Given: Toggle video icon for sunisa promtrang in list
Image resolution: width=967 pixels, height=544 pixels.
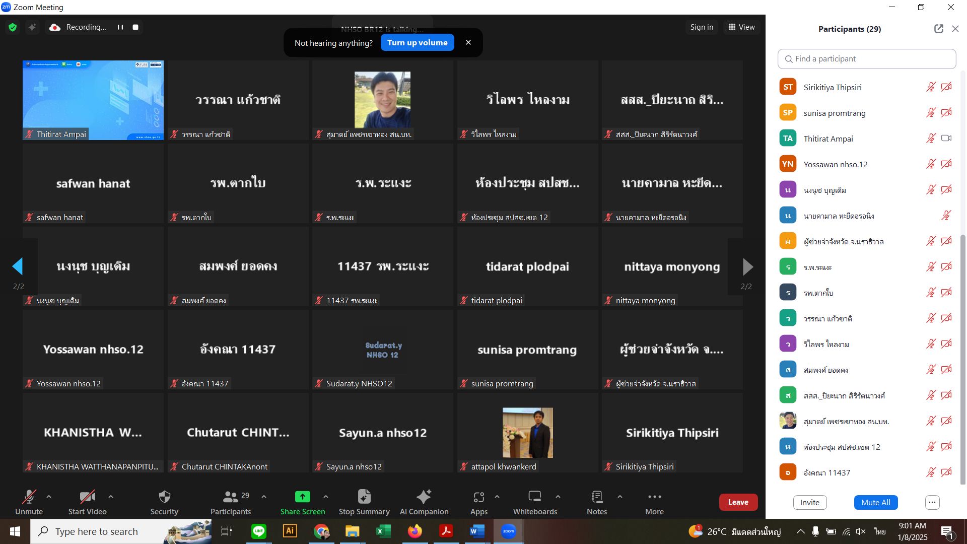Looking at the screenshot, I should tap(946, 113).
